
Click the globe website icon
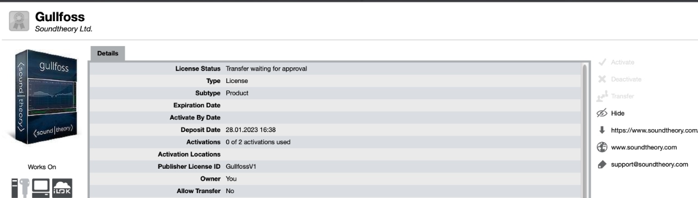pos(603,147)
